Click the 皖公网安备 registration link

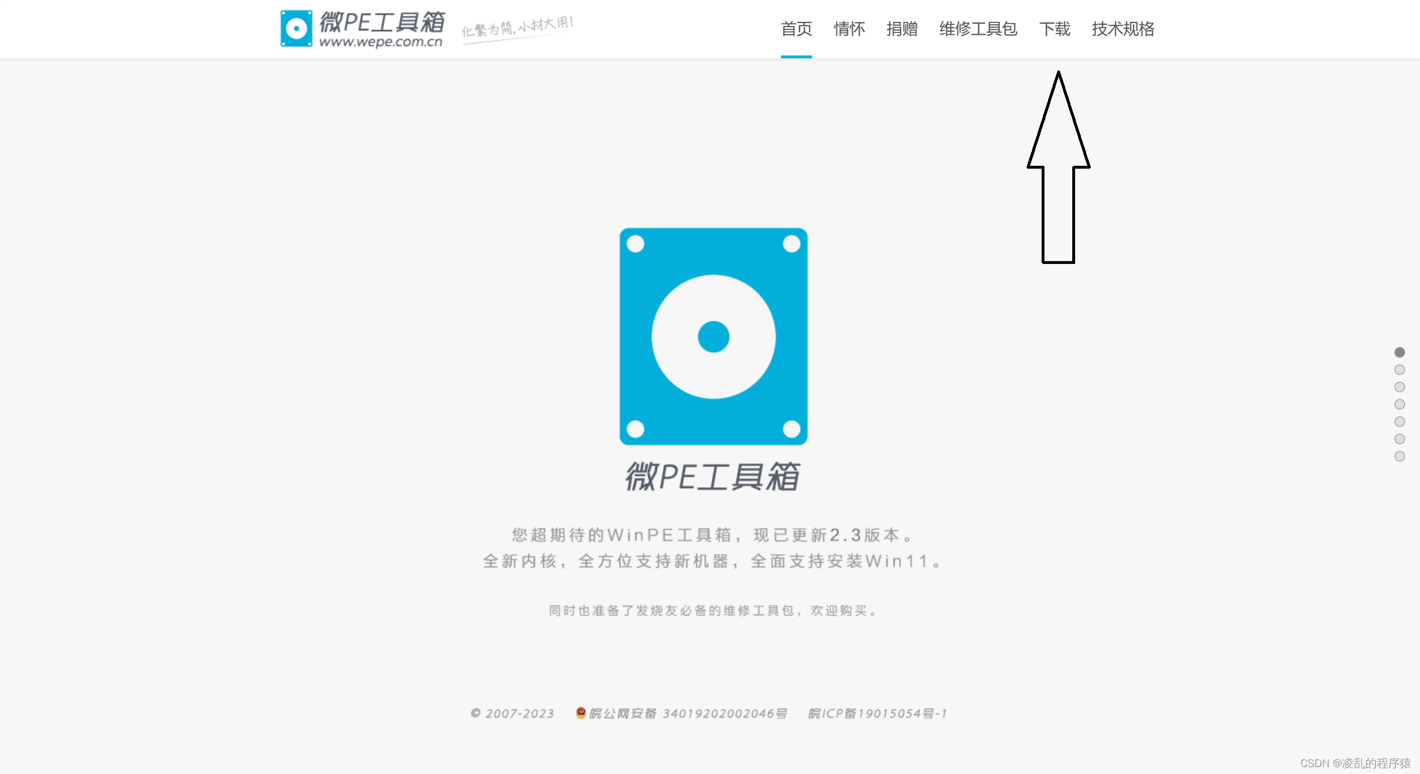point(687,713)
